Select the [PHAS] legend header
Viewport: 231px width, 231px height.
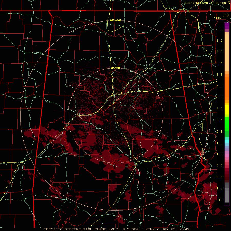[217, 18]
